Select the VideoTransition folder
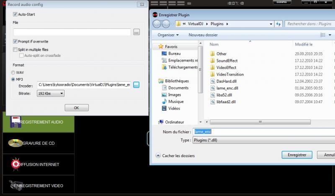The height and width of the screenshot is (196, 335). 230,74
